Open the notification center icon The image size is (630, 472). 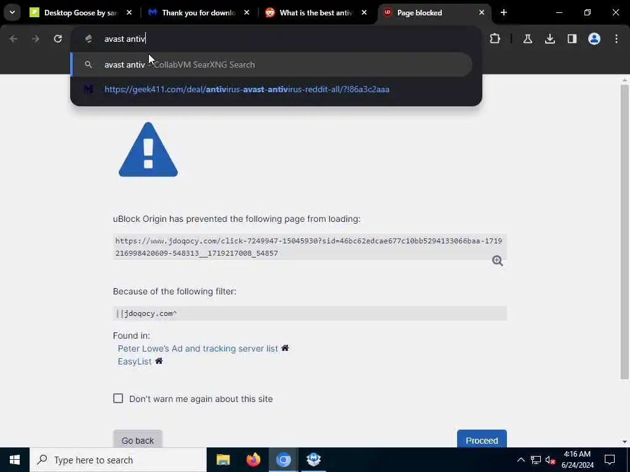point(610,460)
